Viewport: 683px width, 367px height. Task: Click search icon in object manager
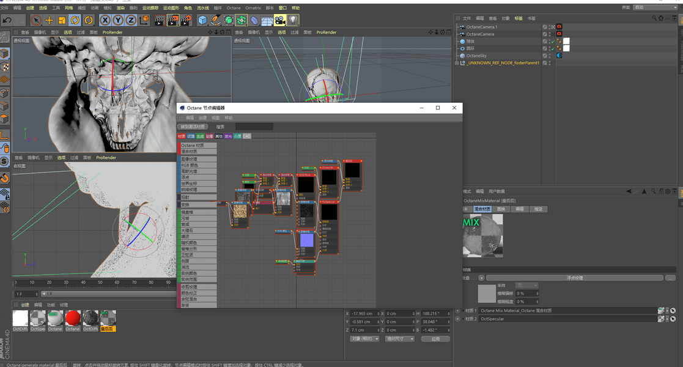click(654, 18)
